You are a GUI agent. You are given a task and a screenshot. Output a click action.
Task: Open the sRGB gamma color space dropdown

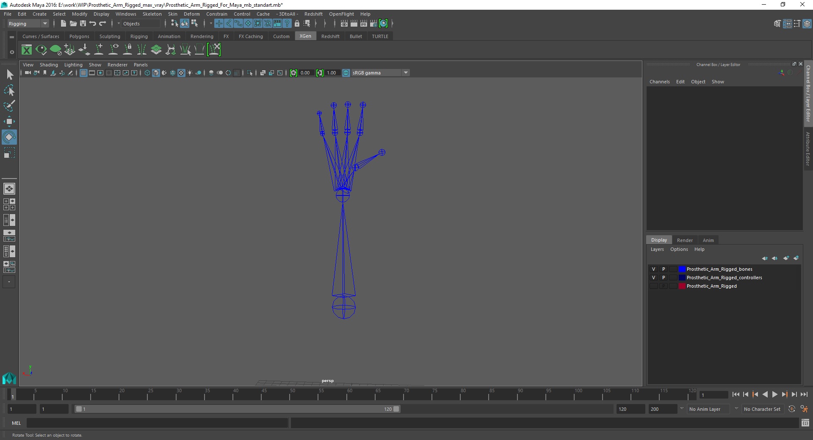[x=380, y=73]
